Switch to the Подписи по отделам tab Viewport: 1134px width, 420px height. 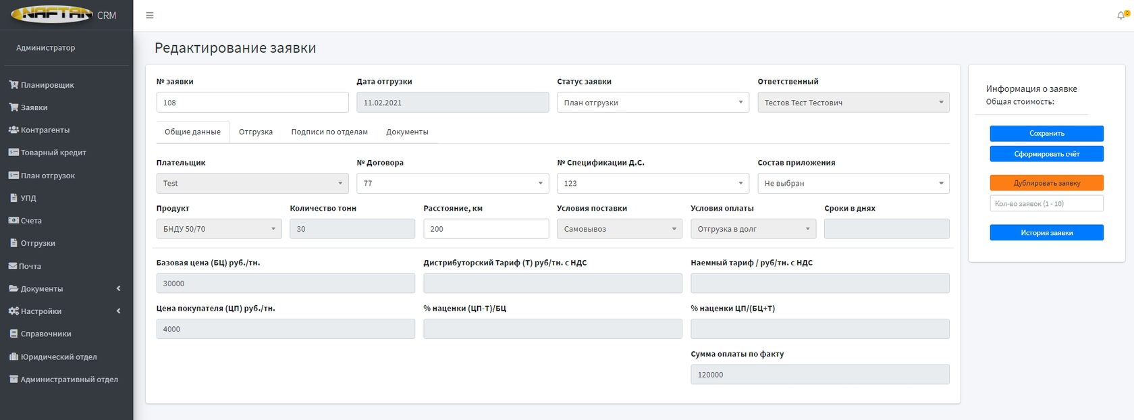(x=329, y=132)
